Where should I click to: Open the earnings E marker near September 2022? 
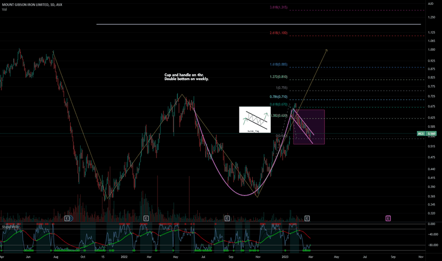227,218
